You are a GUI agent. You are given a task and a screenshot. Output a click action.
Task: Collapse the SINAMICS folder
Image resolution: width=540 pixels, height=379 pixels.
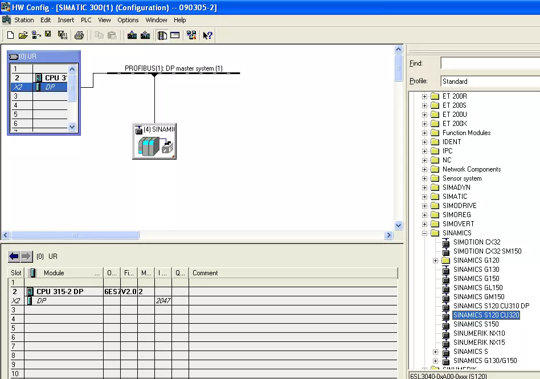pyautogui.click(x=424, y=233)
